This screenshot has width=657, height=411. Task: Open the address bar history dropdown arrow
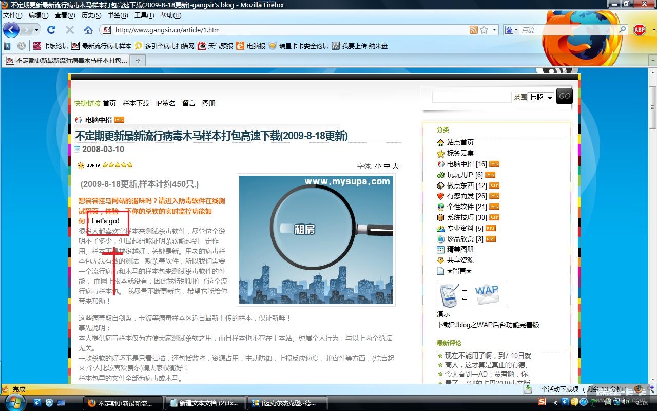[x=495, y=30]
